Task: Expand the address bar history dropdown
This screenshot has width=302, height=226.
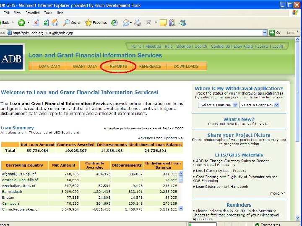Action: tap(265, 33)
